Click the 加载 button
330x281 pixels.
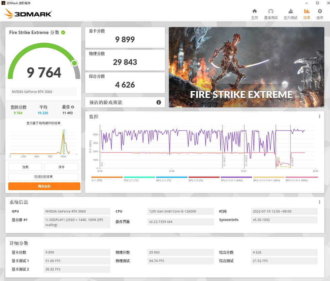[x=25, y=167]
